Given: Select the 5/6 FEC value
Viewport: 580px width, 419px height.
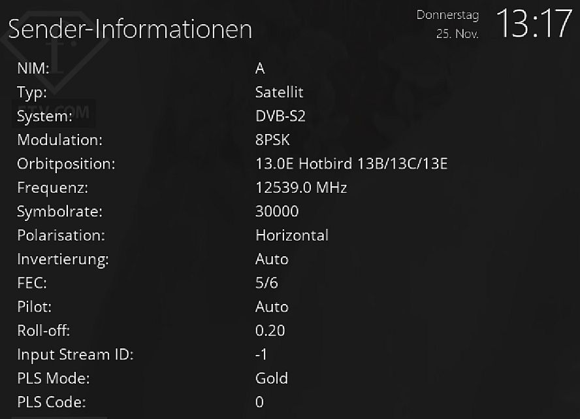Looking at the screenshot, I should 266,283.
